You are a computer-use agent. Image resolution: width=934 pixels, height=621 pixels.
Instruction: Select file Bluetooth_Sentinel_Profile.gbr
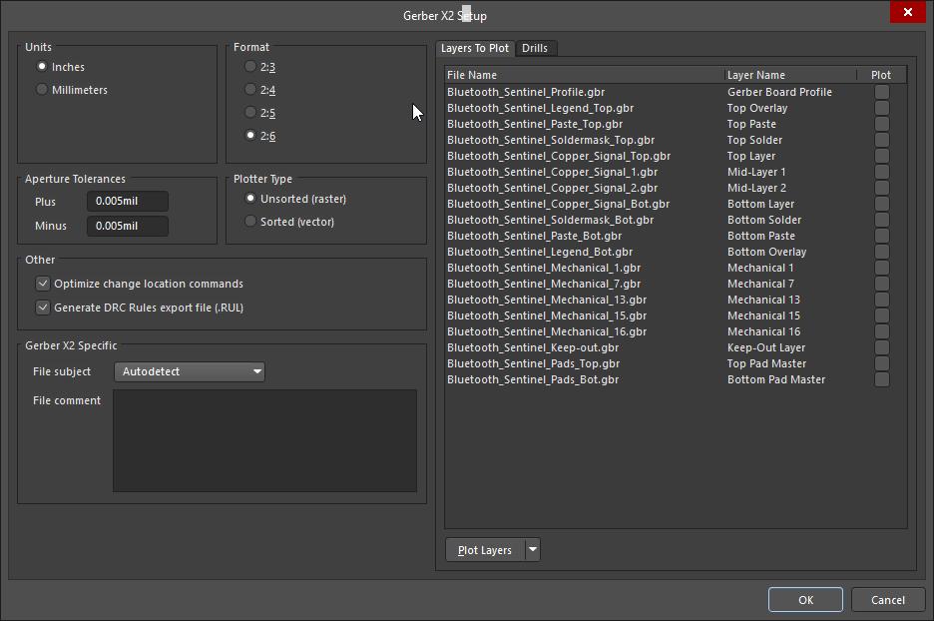526,92
